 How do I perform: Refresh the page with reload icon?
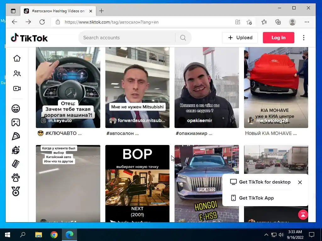[x=42, y=22]
